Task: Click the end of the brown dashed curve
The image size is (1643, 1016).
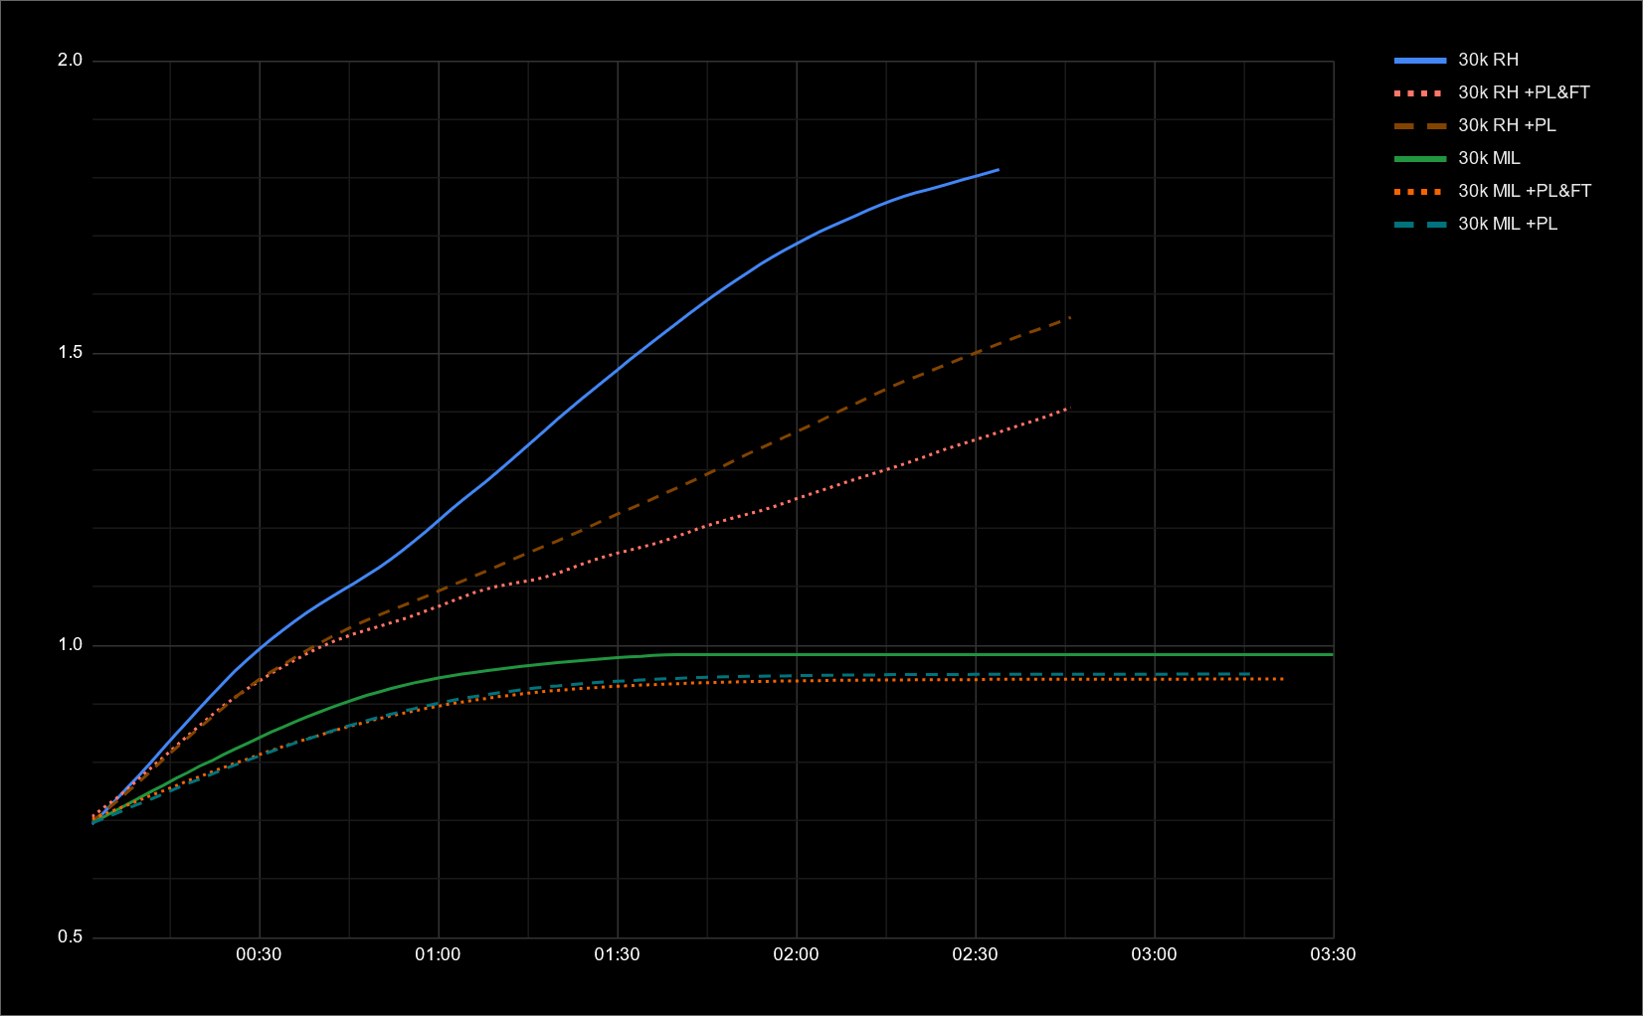Action: pos(1069,318)
